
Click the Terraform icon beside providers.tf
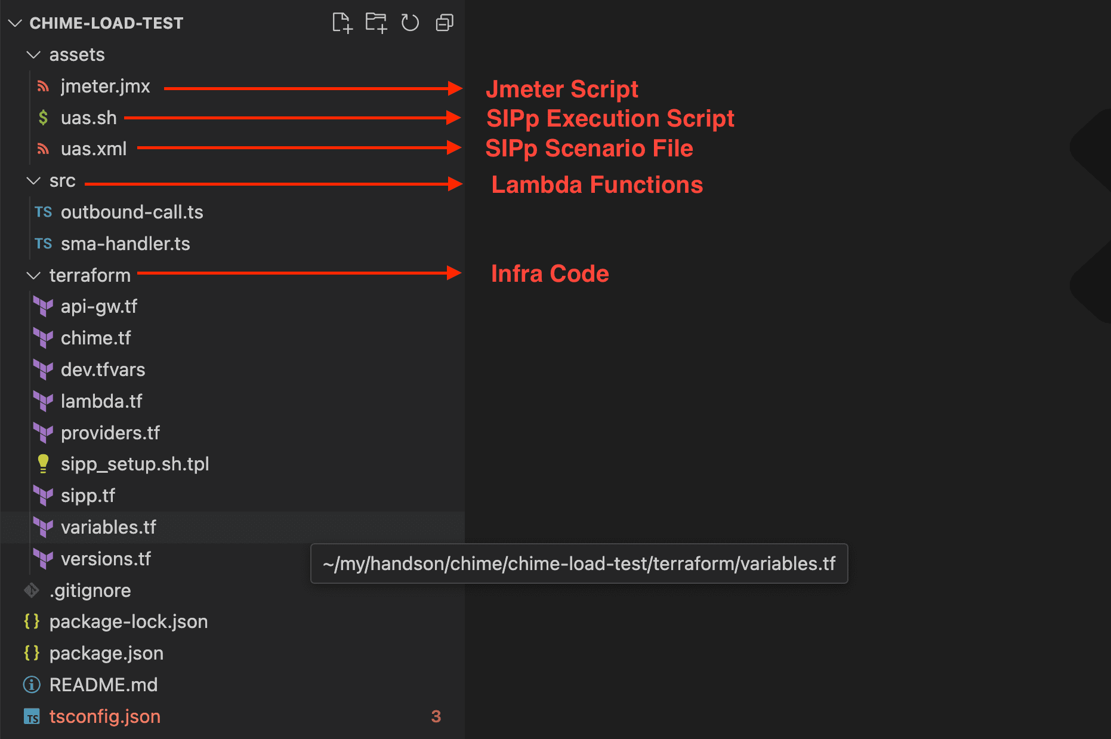point(43,433)
